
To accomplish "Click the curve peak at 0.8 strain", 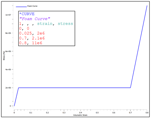I will click(147, 6).
